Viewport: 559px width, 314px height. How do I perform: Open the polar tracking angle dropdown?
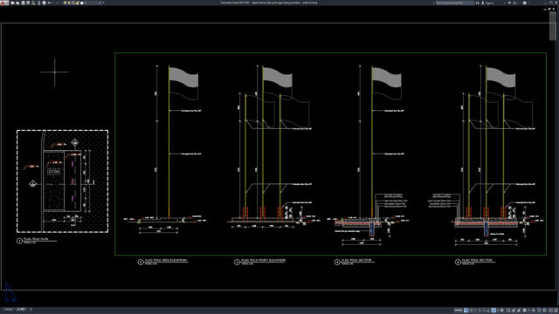click(475, 311)
